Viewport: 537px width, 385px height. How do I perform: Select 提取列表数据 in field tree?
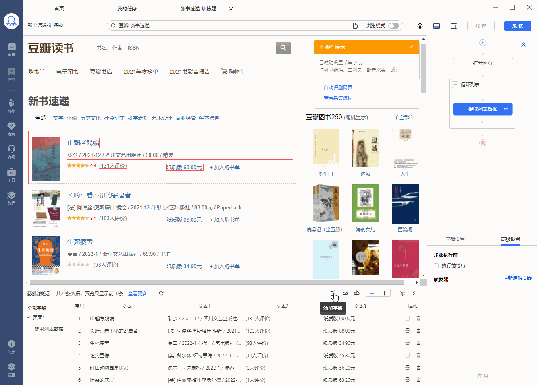point(49,329)
